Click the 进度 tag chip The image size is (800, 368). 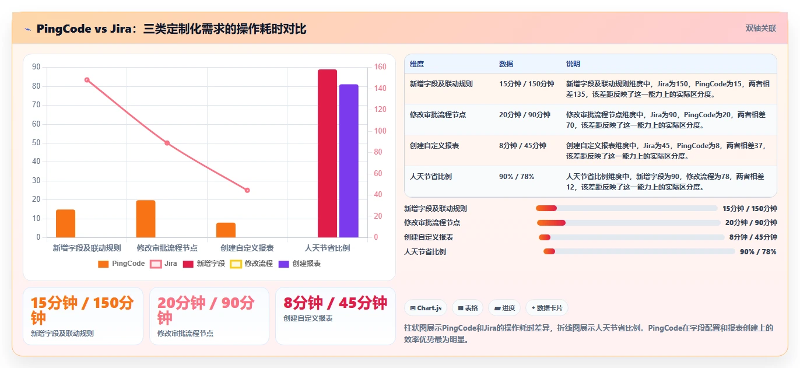point(504,308)
